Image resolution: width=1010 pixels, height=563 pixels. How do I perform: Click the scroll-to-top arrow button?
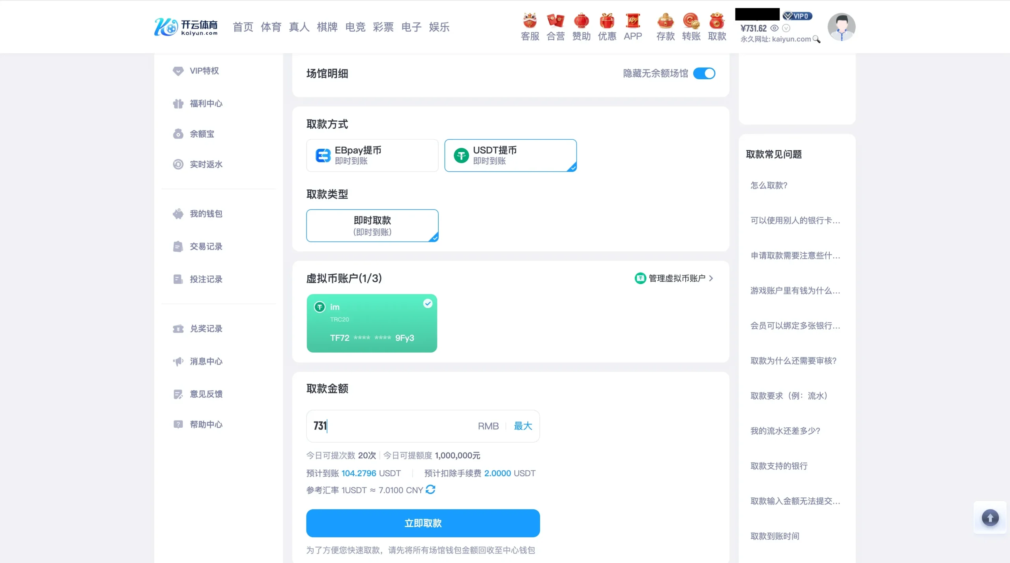coord(990,518)
